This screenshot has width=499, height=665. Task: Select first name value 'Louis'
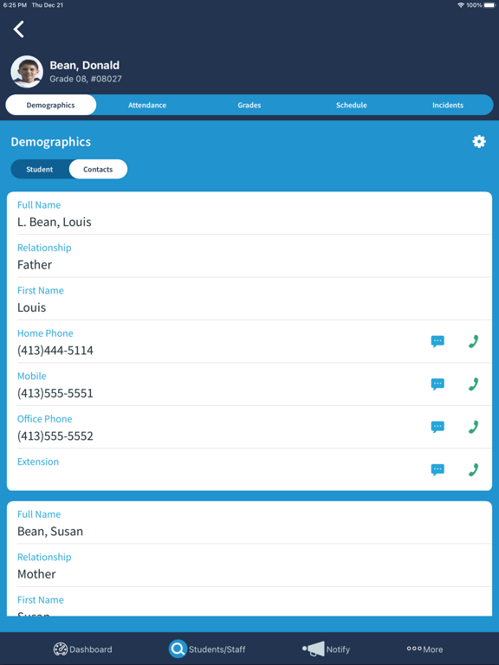[x=31, y=307]
